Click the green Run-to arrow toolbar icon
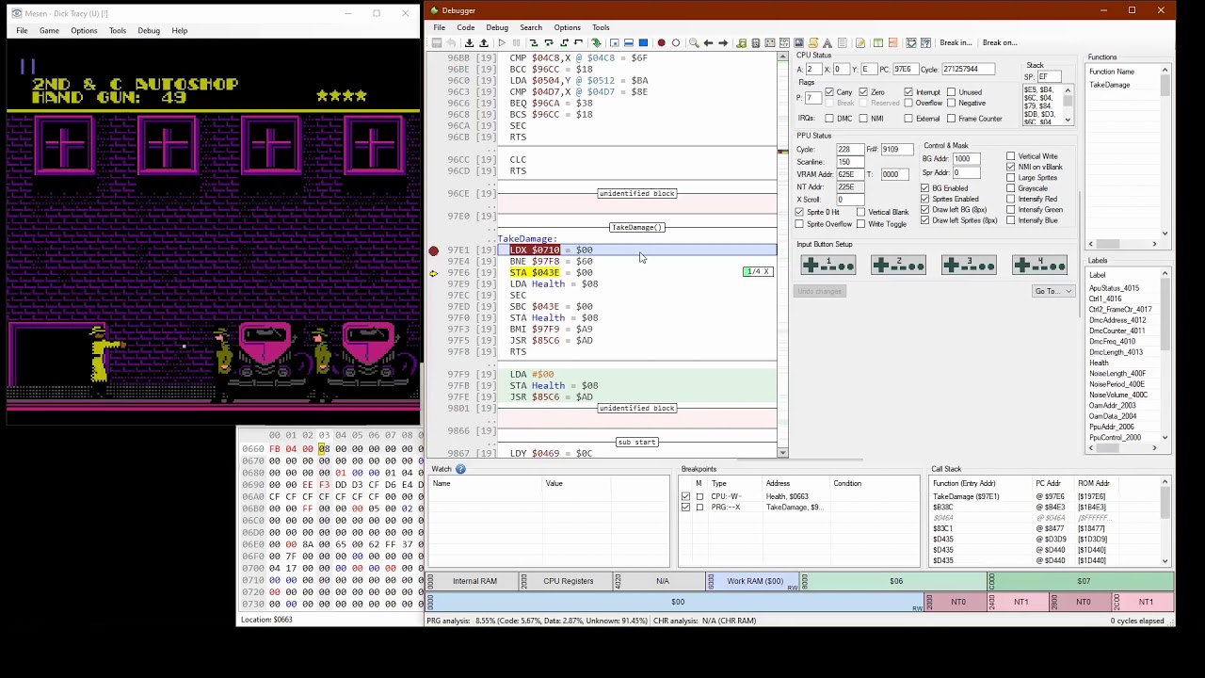 (596, 42)
